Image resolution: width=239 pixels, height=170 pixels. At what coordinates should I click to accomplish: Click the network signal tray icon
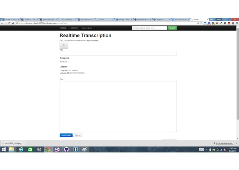[x=221, y=150]
